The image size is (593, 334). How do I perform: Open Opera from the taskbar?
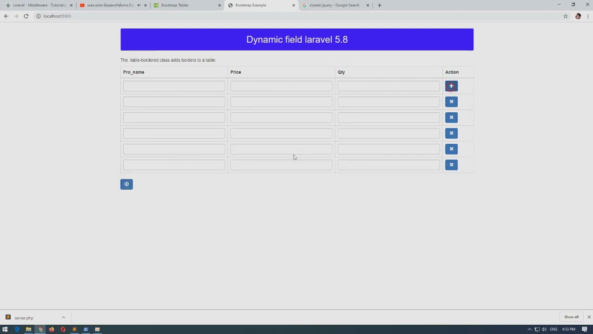pyautogui.click(x=63, y=329)
